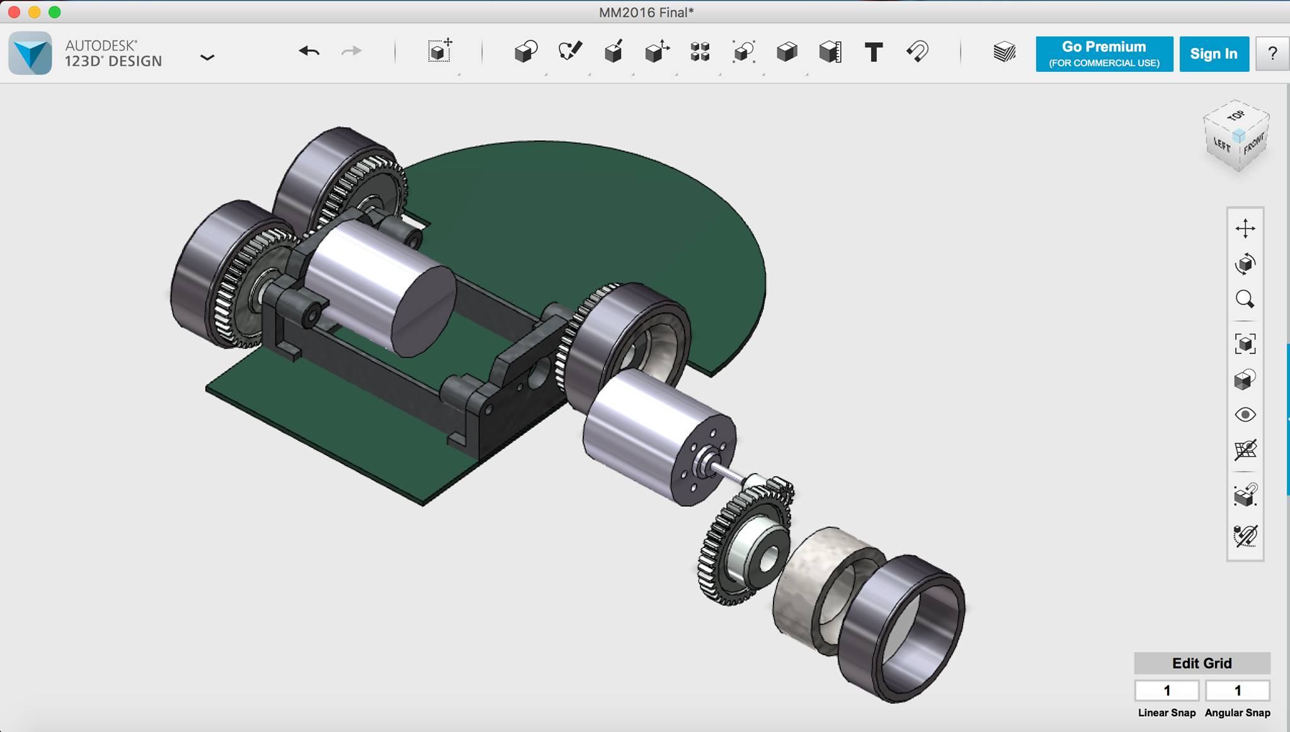Open the 123D Design application menu chevron
Screen dimensions: 1290x732
coord(207,57)
